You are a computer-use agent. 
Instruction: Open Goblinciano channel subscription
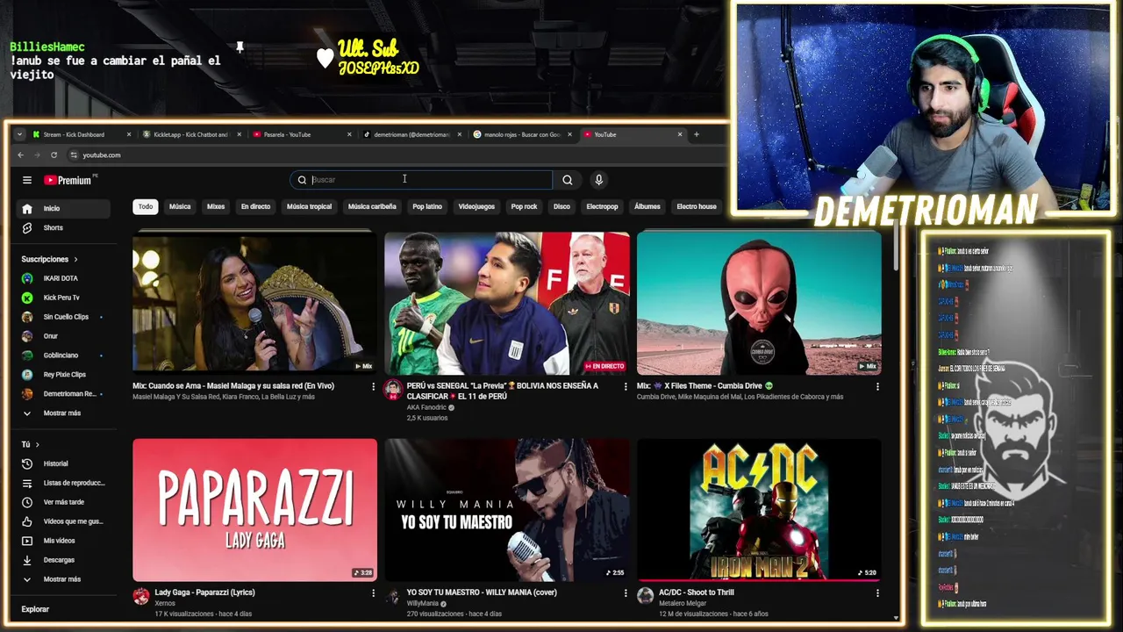click(x=62, y=355)
